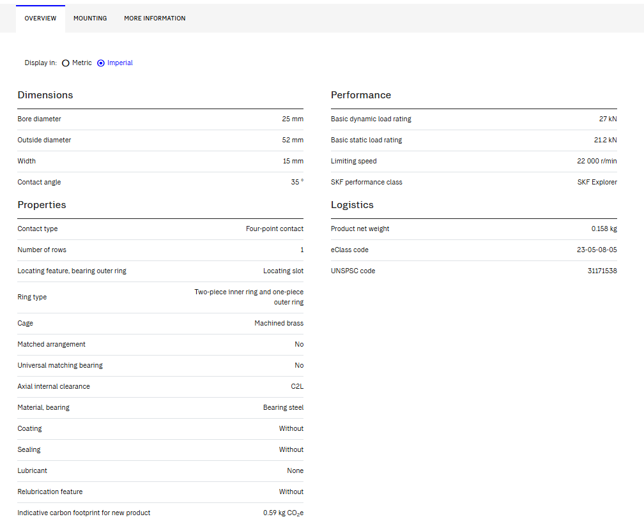Click the Outside diameter value 52 mm
This screenshot has width=644, height=526.
tap(293, 140)
